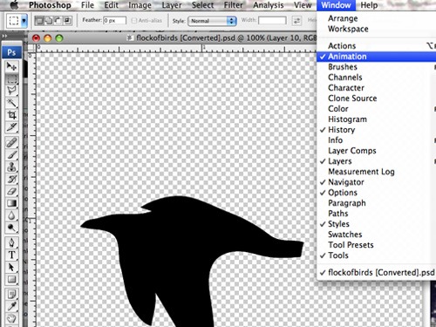This screenshot has height=327, width=436.
Task: Click Subtract from selection mode button
Action: tap(58, 21)
